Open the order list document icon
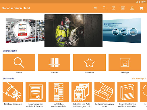Image resolution: width=147 pixels, height=110 pixels. coord(114,8)
